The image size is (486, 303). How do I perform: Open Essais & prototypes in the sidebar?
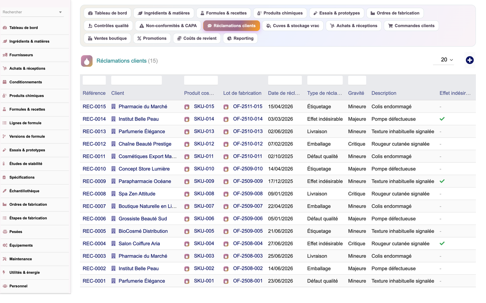27,150
